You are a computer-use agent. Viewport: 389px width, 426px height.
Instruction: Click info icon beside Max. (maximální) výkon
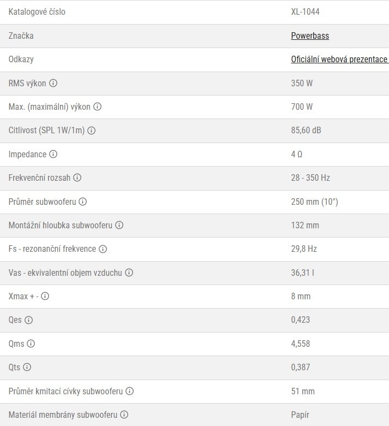(98, 106)
